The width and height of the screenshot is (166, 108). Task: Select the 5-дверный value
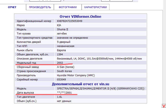click(64, 42)
